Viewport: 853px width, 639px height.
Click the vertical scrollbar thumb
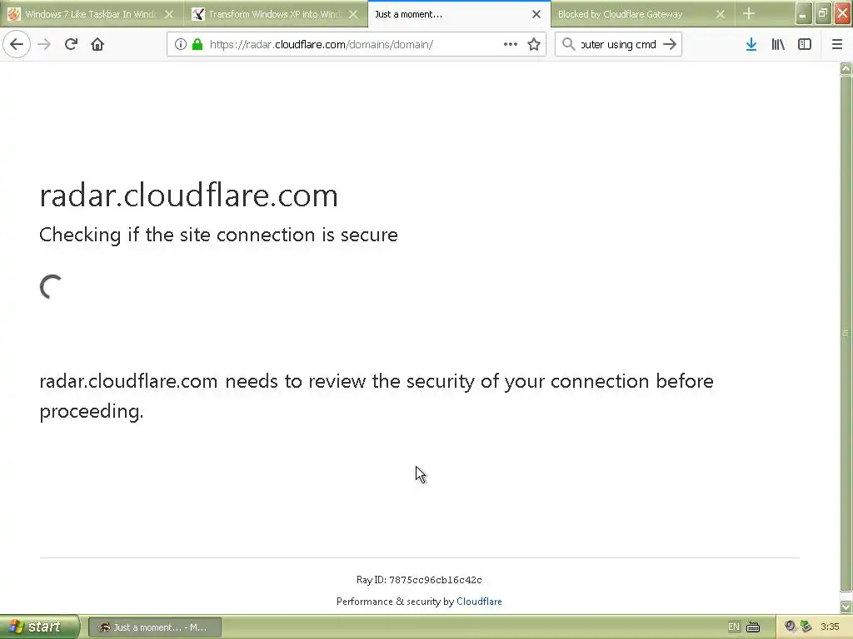point(846,333)
